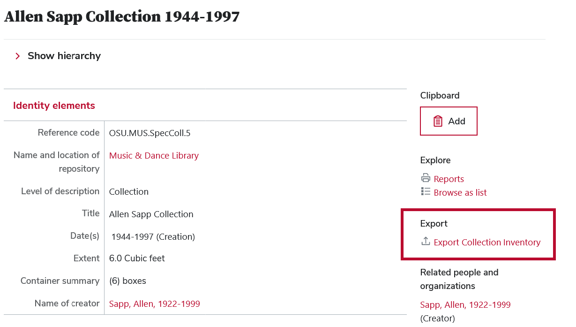Open the Reports link
The image size is (576, 327).
coord(449,179)
